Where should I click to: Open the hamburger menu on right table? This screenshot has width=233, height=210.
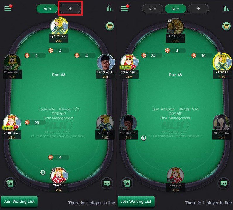pos(125,8)
